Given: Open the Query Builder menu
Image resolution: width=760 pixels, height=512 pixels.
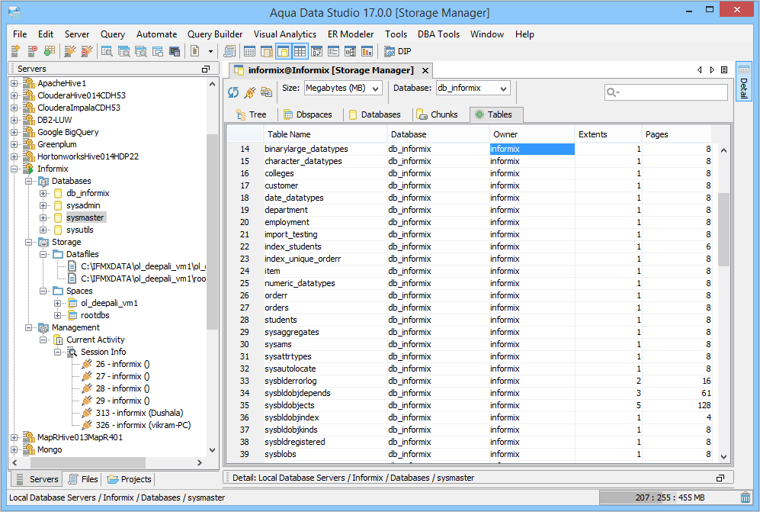Looking at the screenshot, I should coord(215,34).
